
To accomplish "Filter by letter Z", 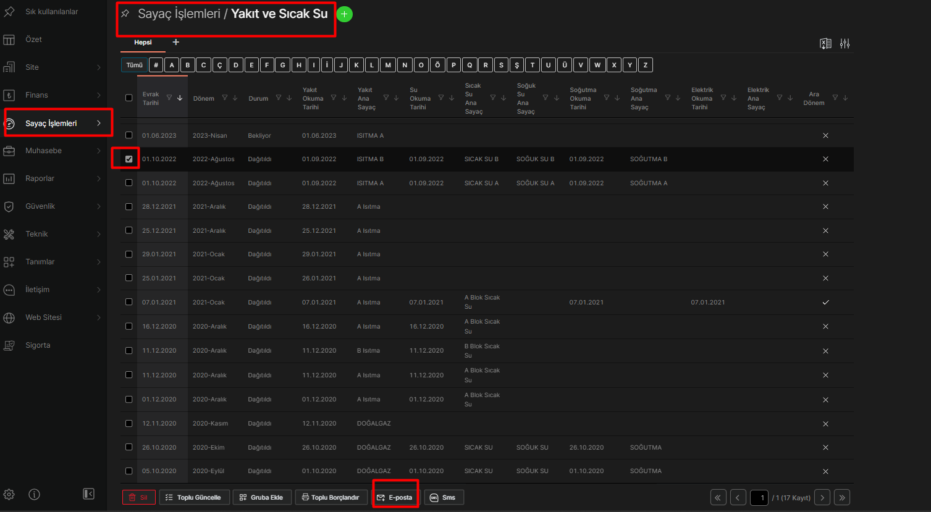I will pos(646,65).
